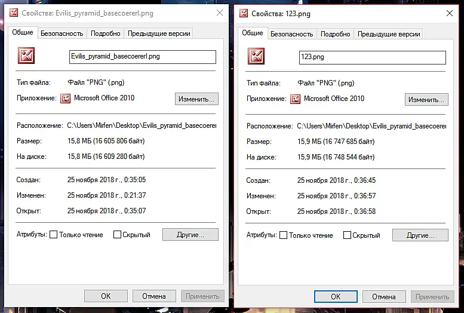Image resolution: width=464 pixels, height=313 pixels.
Task: Click the on-disk value '16 609 280 байт'
Action: (119, 156)
